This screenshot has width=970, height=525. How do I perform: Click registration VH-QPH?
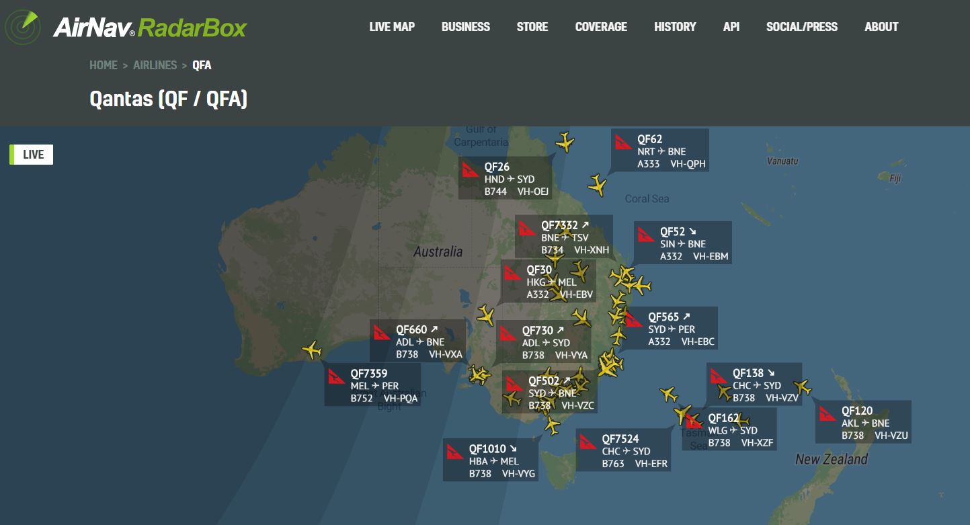click(688, 163)
